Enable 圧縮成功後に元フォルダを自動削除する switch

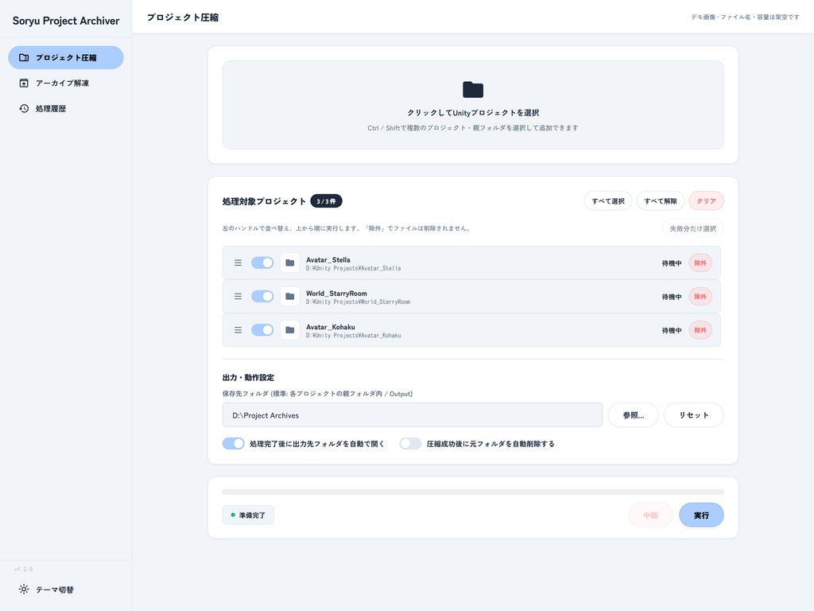click(410, 444)
